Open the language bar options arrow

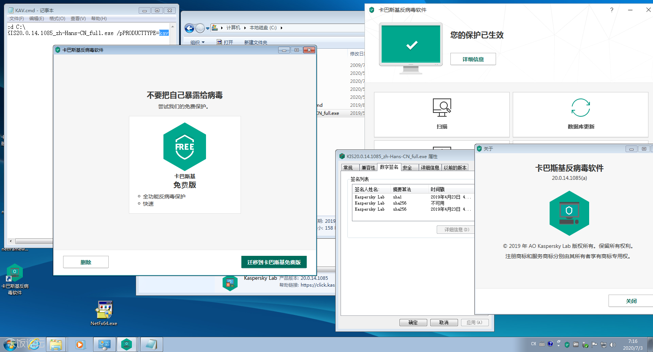(x=558, y=346)
